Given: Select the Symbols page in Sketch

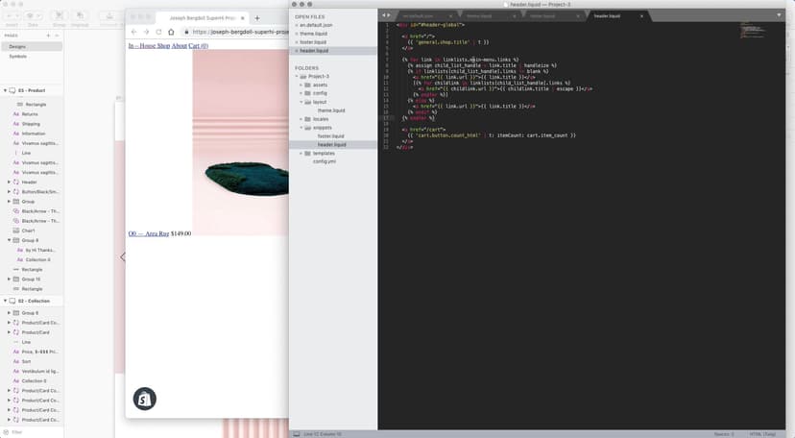Looking at the screenshot, I should tap(18, 56).
